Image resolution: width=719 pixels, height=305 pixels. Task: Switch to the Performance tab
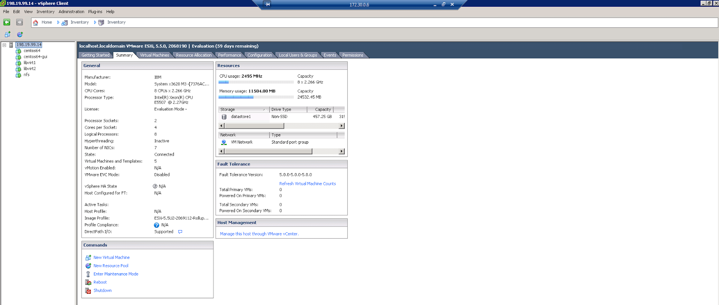point(230,55)
